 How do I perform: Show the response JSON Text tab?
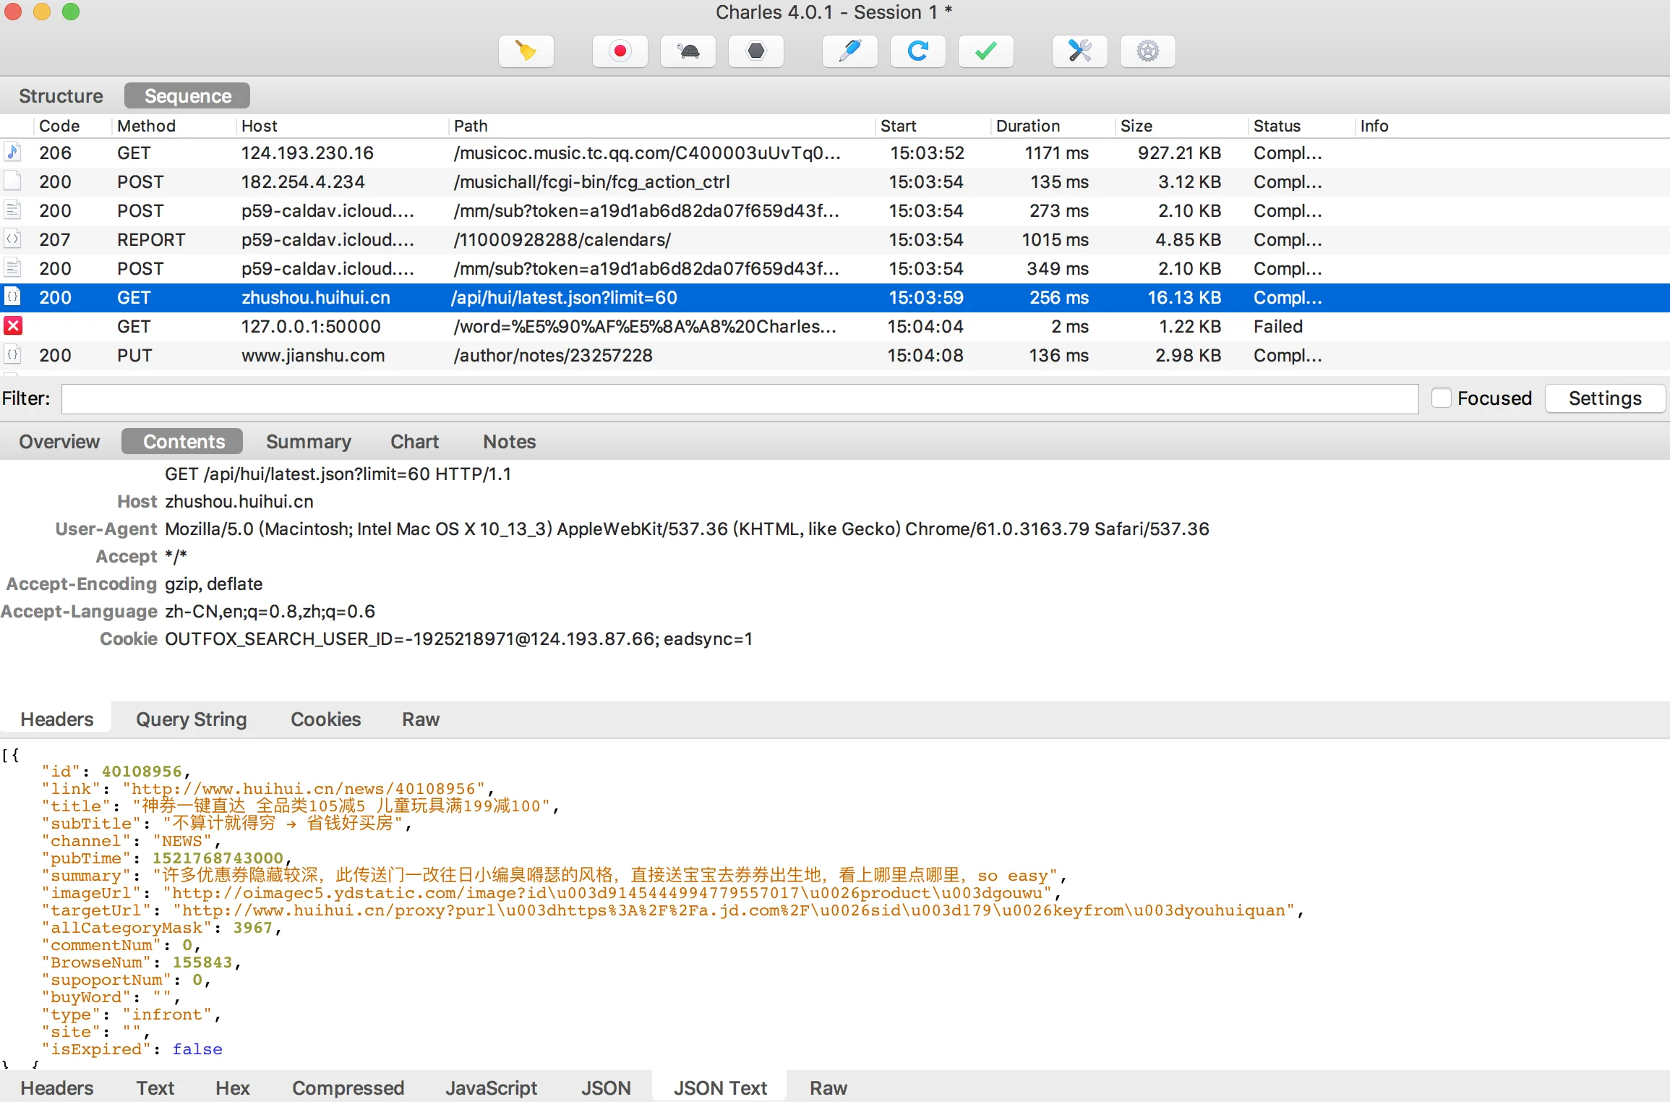click(720, 1088)
